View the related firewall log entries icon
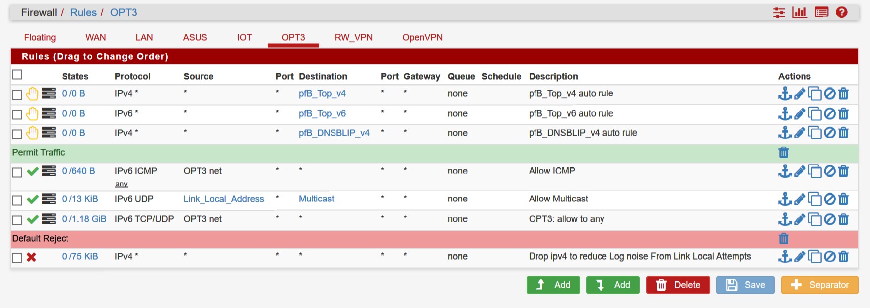870x308 pixels. pos(821,12)
